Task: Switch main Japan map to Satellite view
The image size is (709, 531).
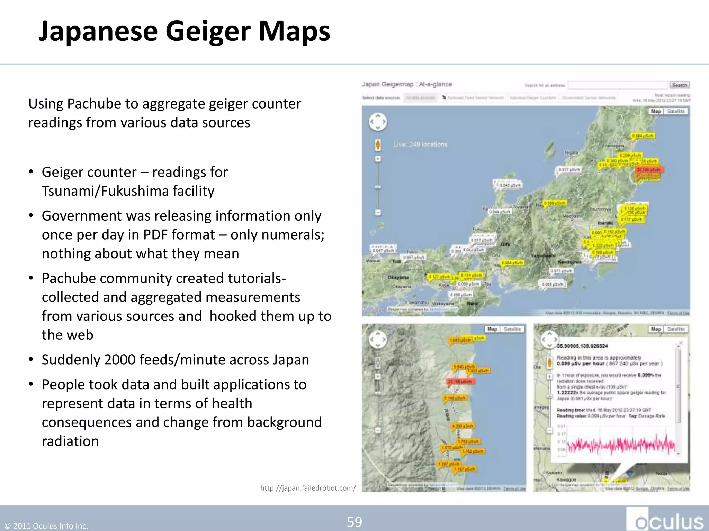Action: [676, 111]
